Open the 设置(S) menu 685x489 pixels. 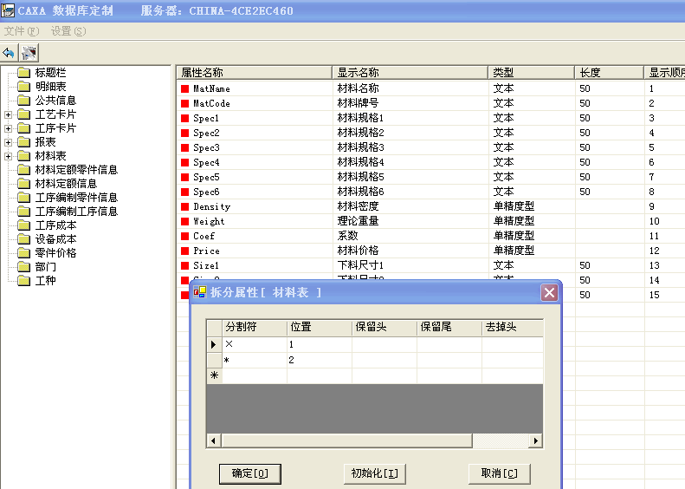pos(68,31)
